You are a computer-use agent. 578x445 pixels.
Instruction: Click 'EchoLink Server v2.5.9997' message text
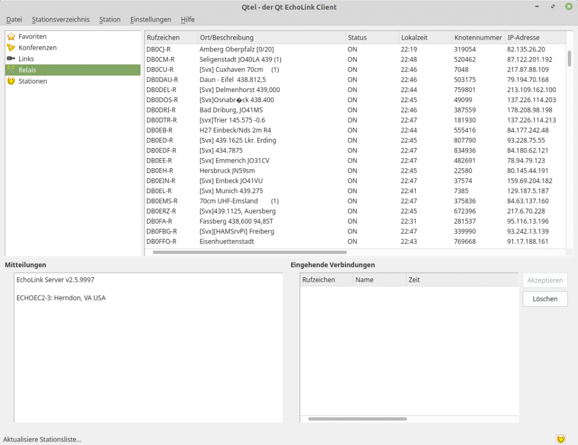click(55, 280)
